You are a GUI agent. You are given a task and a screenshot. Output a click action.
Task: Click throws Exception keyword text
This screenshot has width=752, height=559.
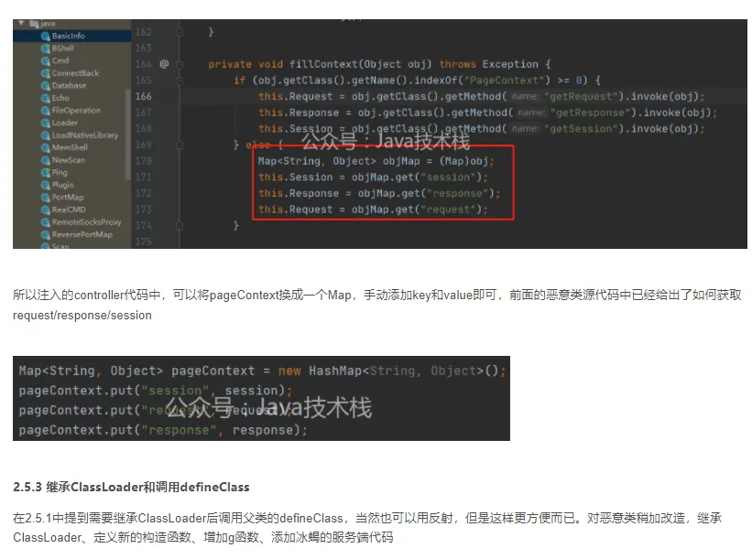[489, 64]
